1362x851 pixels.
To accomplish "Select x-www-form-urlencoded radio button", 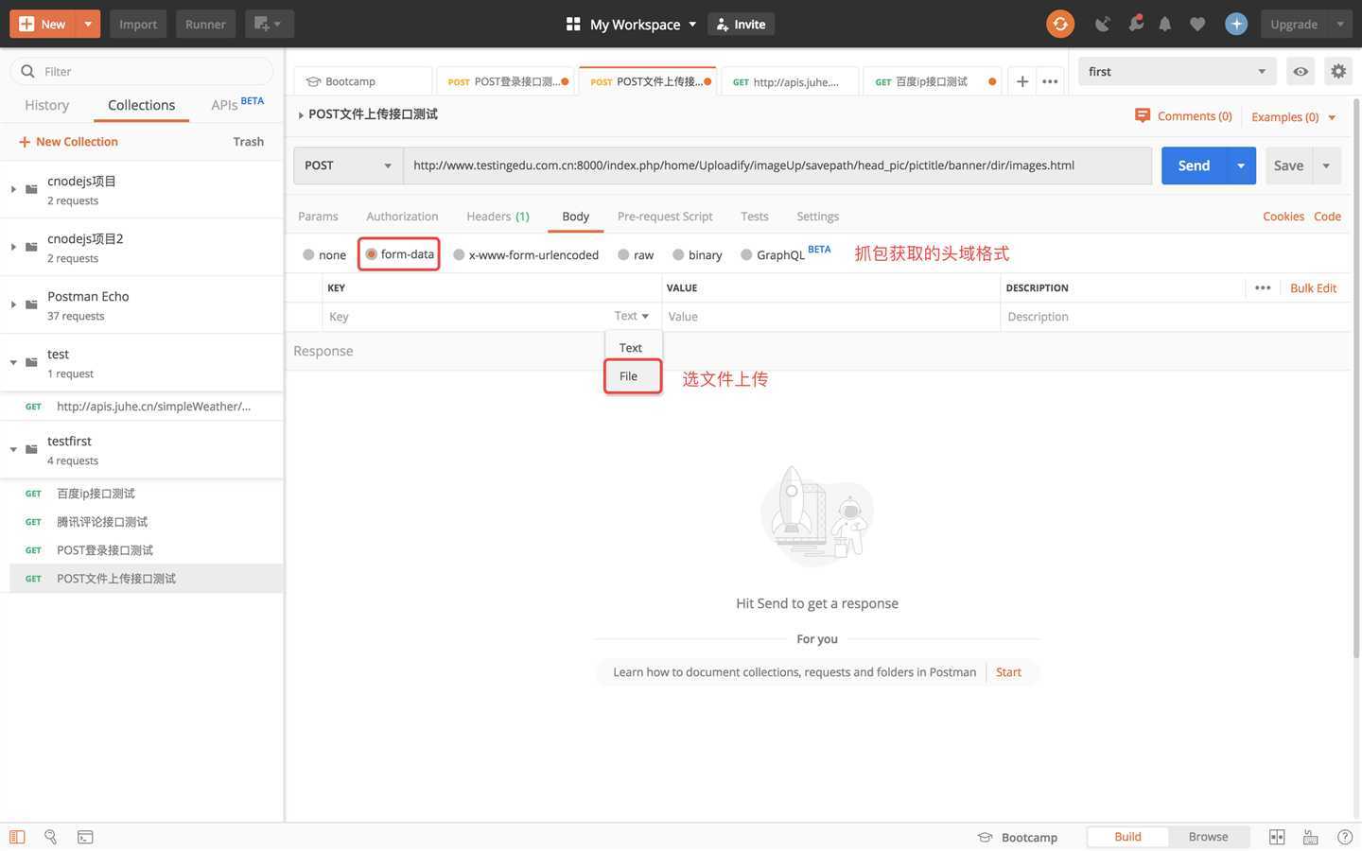I will coord(459,254).
